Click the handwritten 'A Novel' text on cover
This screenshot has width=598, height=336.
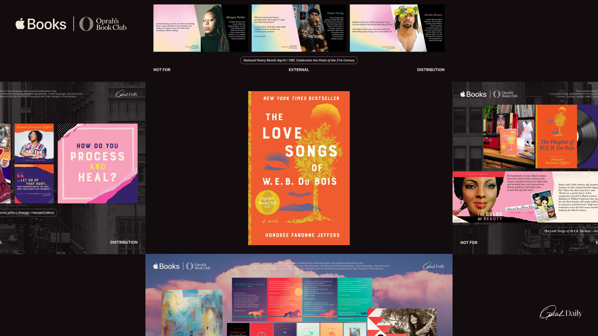point(270,221)
